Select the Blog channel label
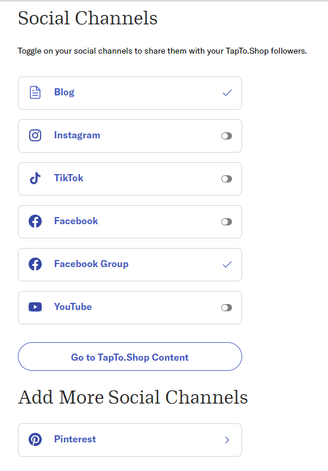This screenshot has height=471, width=328. pos(64,92)
